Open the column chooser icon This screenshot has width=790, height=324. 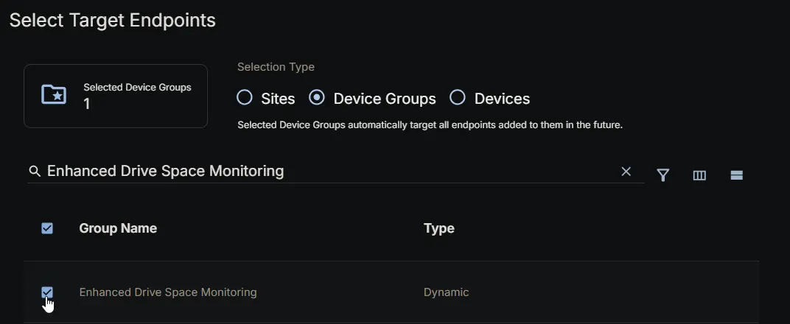[699, 175]
